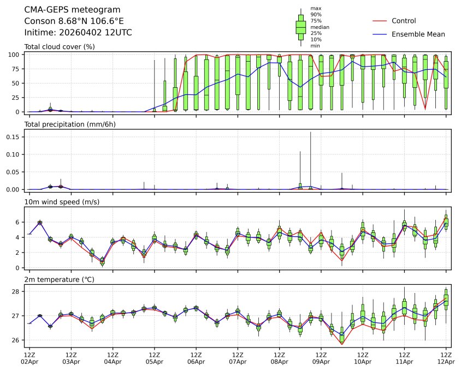The image size is (461, 371).
Task: Click the 28 tick on temperature axis
Action: click(18, 292)
